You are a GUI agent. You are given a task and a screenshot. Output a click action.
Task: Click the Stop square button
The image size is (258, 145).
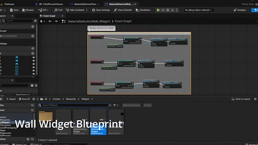(x=168, y=10)
